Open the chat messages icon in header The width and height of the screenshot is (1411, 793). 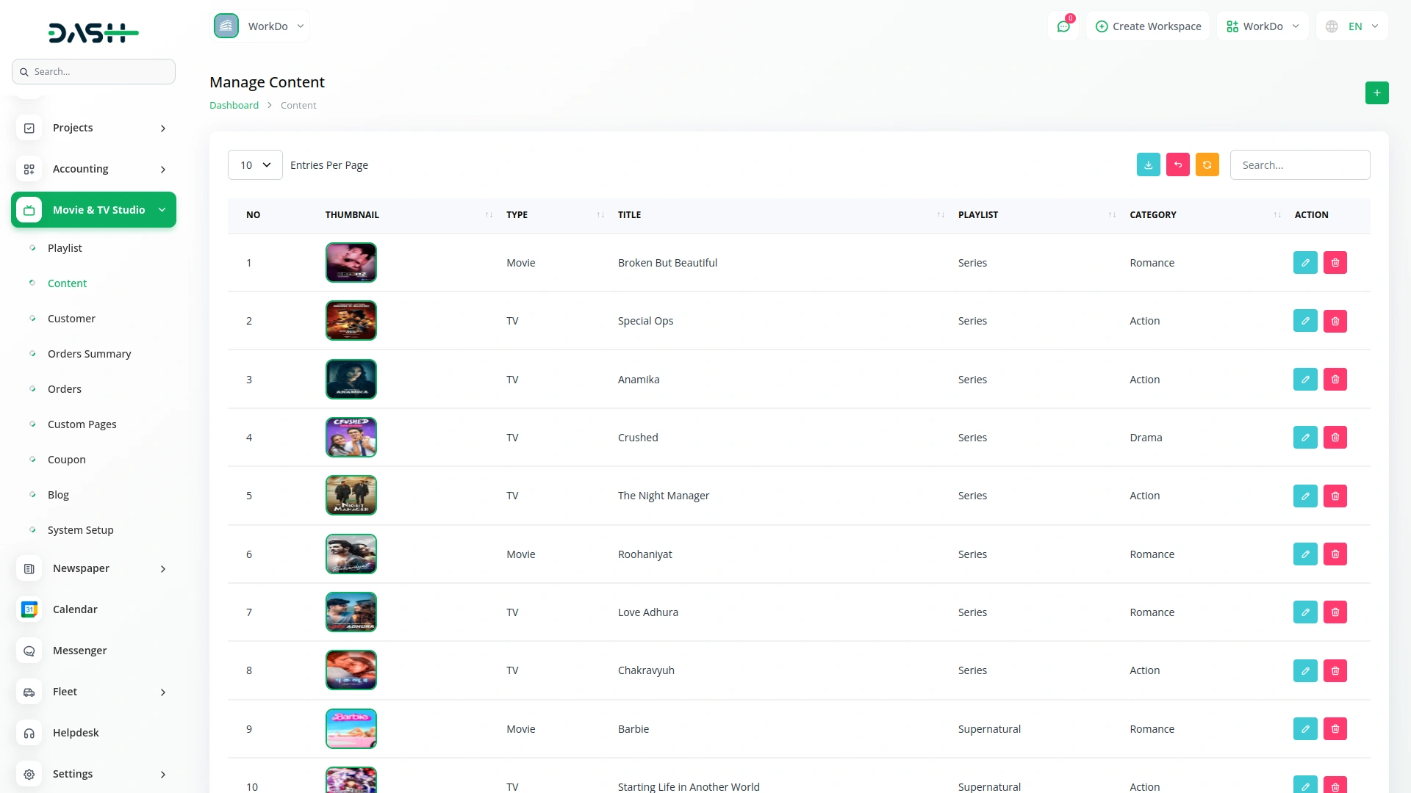pyautogui.click(x=1063, y=26)
